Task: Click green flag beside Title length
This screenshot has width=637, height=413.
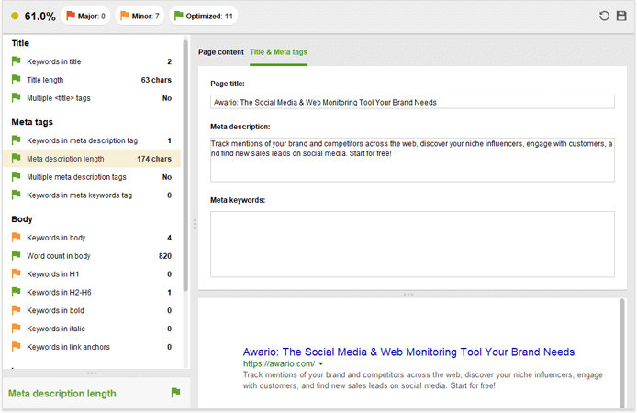Action: click(x=17, y=80)
